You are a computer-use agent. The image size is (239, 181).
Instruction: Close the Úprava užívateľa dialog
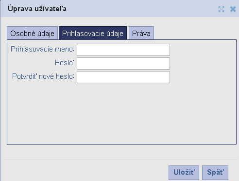tap(233, 9)
